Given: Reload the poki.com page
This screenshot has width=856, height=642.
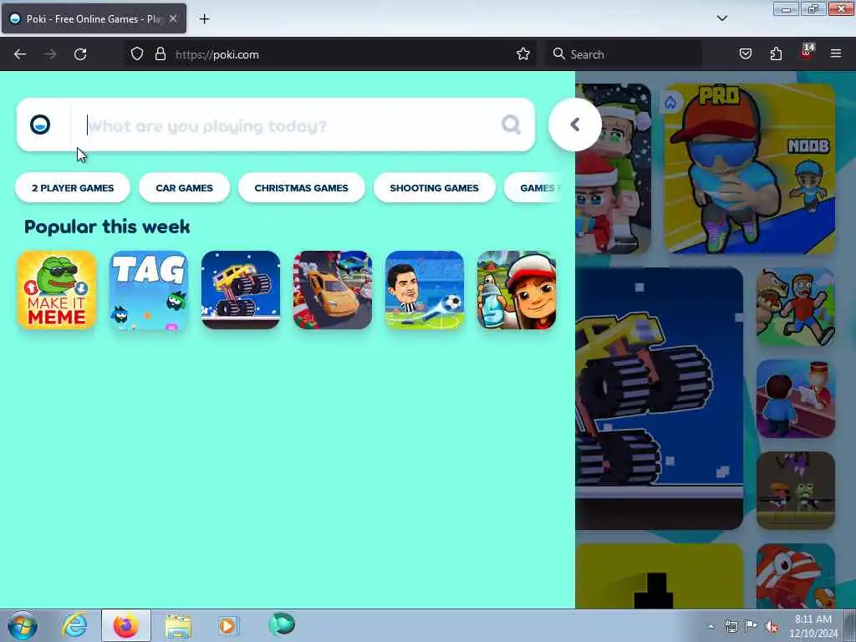Looking at the screenshot, I should click(80, 54).
